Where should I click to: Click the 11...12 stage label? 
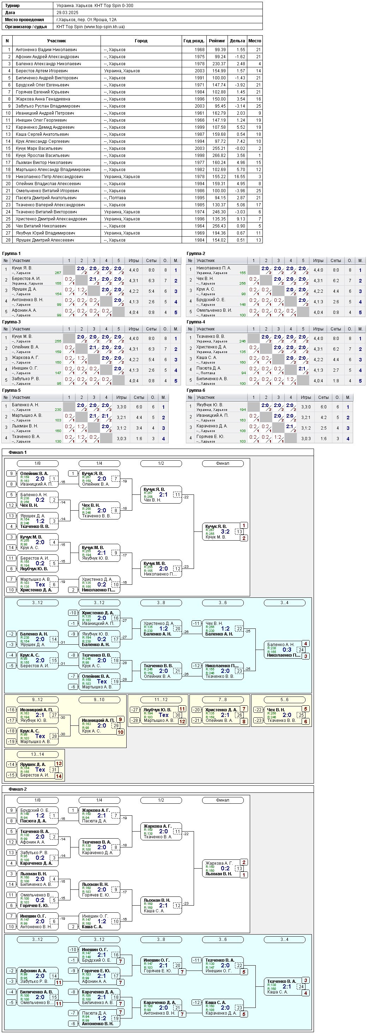pyautogui.click(x=161, y=700)
